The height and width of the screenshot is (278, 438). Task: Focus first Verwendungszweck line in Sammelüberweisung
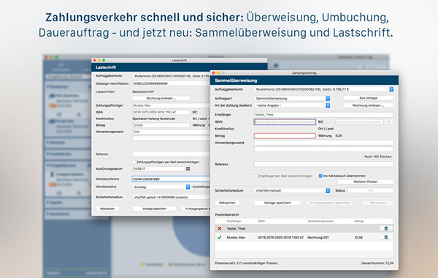click(x=323, y=143)
